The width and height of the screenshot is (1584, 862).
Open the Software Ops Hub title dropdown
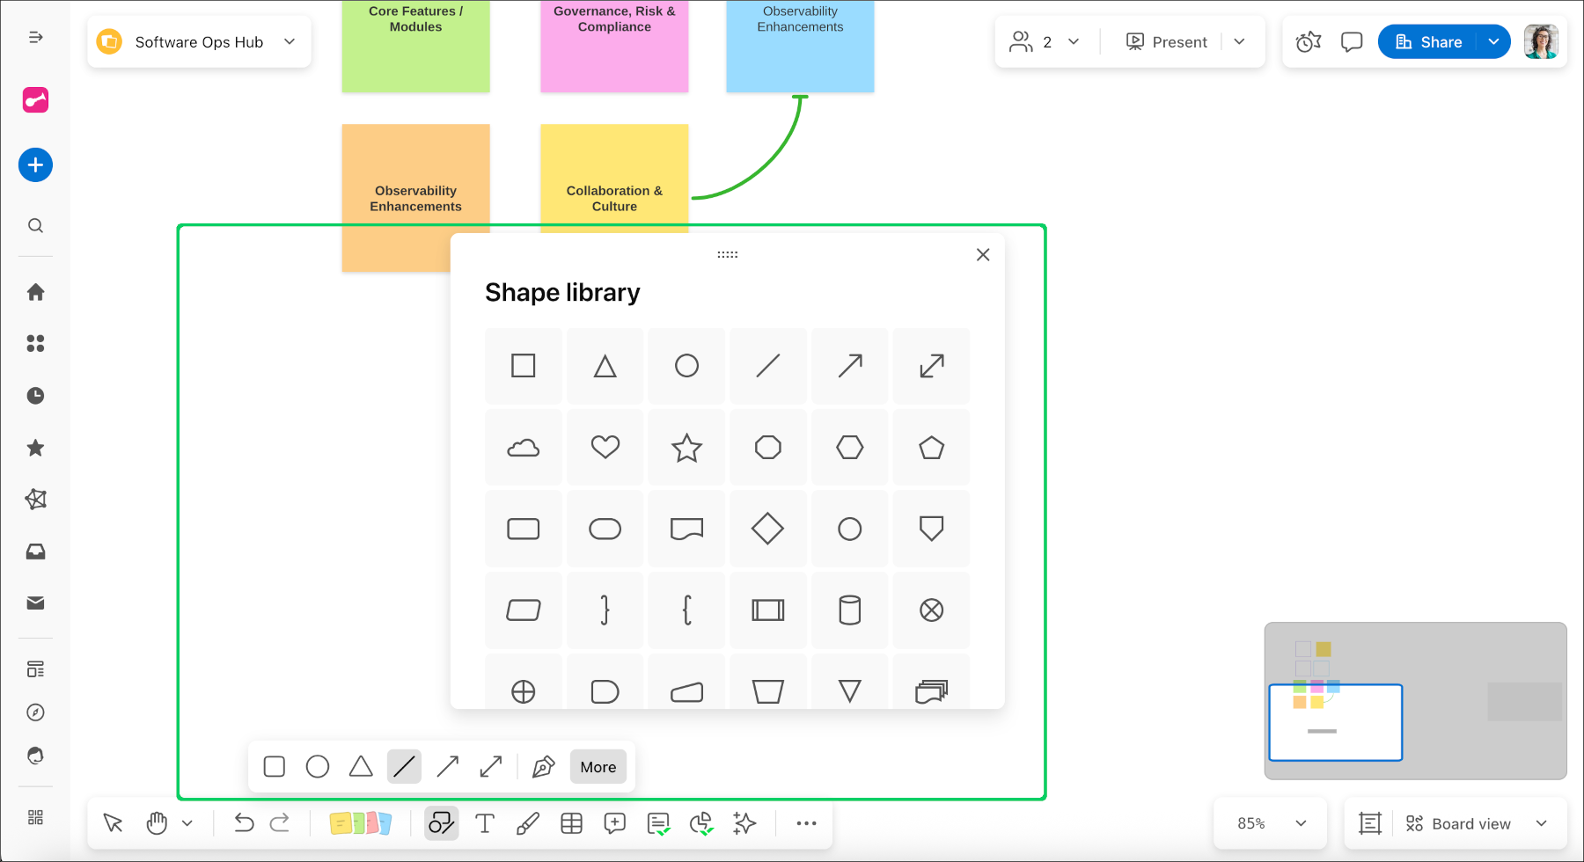290,41
